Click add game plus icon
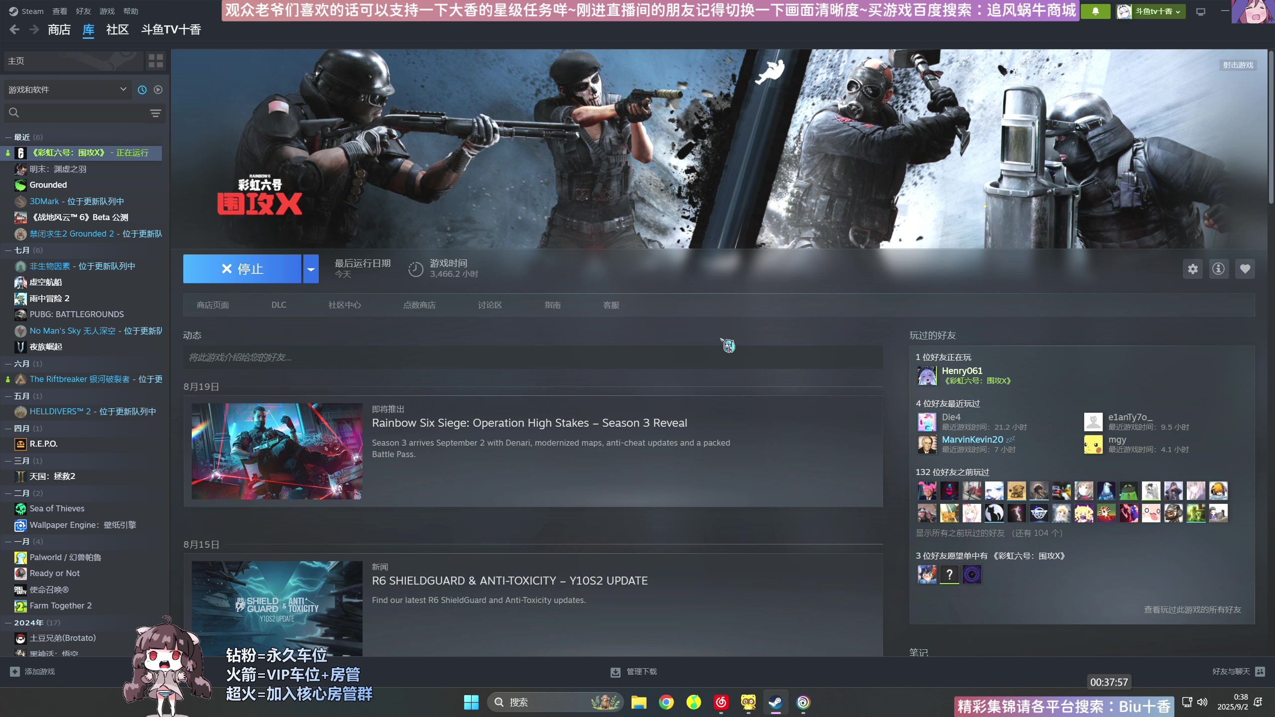This screenshot has height=717, width=1275. [x=14, y=671]
